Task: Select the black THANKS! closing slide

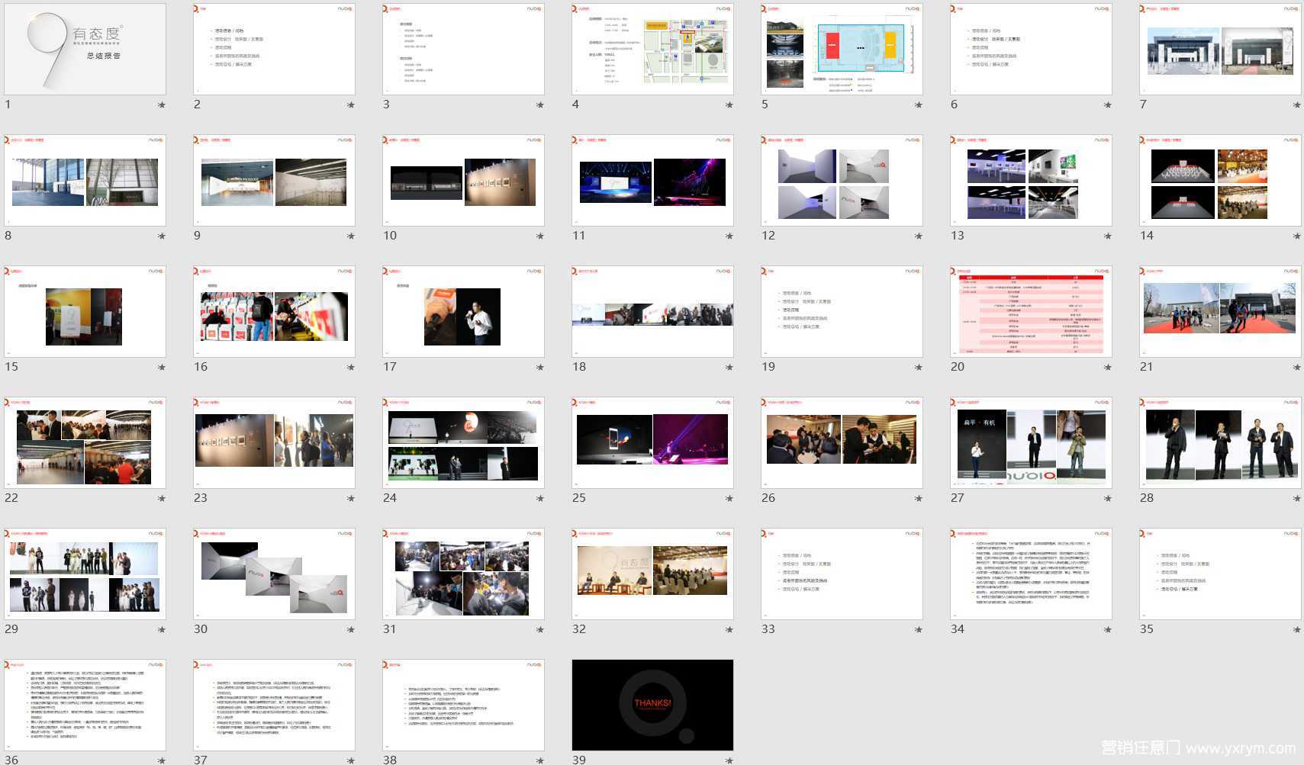Action: click(652, 706)
